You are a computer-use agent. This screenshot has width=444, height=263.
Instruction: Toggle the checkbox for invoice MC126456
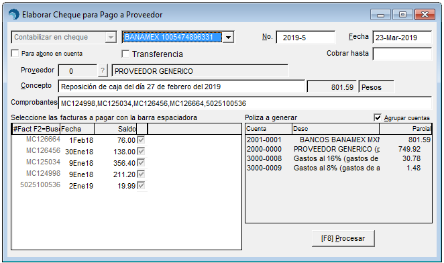(141, 151)
